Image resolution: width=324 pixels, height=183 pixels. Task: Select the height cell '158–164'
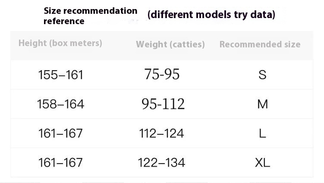point(60,104)
